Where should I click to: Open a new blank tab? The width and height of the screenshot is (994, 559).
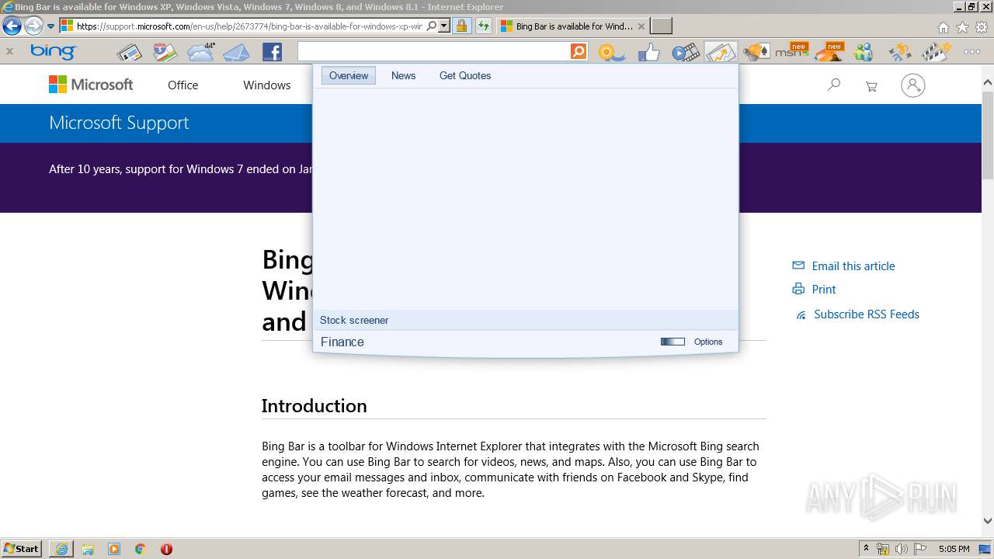pos(661,26)
